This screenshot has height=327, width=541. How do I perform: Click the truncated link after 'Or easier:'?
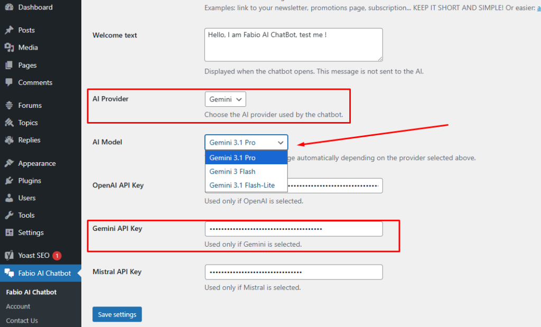coord(538,7)
